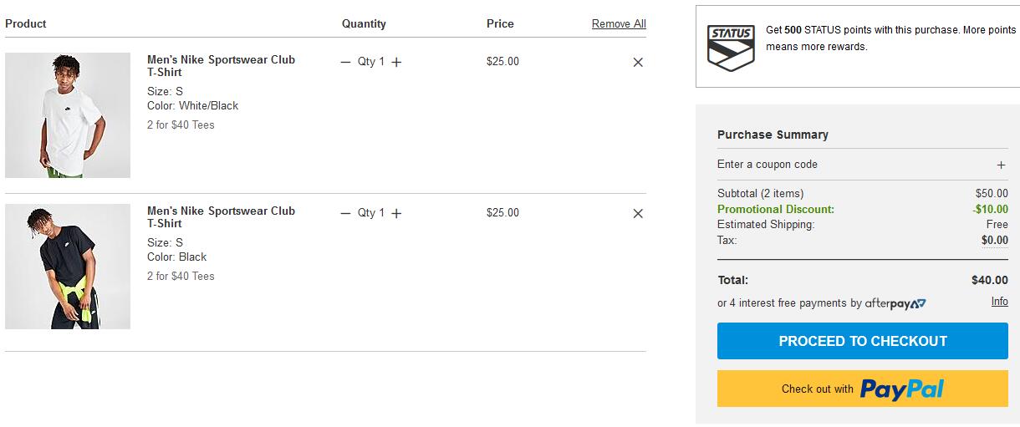Open the black T-shirt product thumbnail
1020x427 pixels.
pyautogui.click(x=68, y=267)
